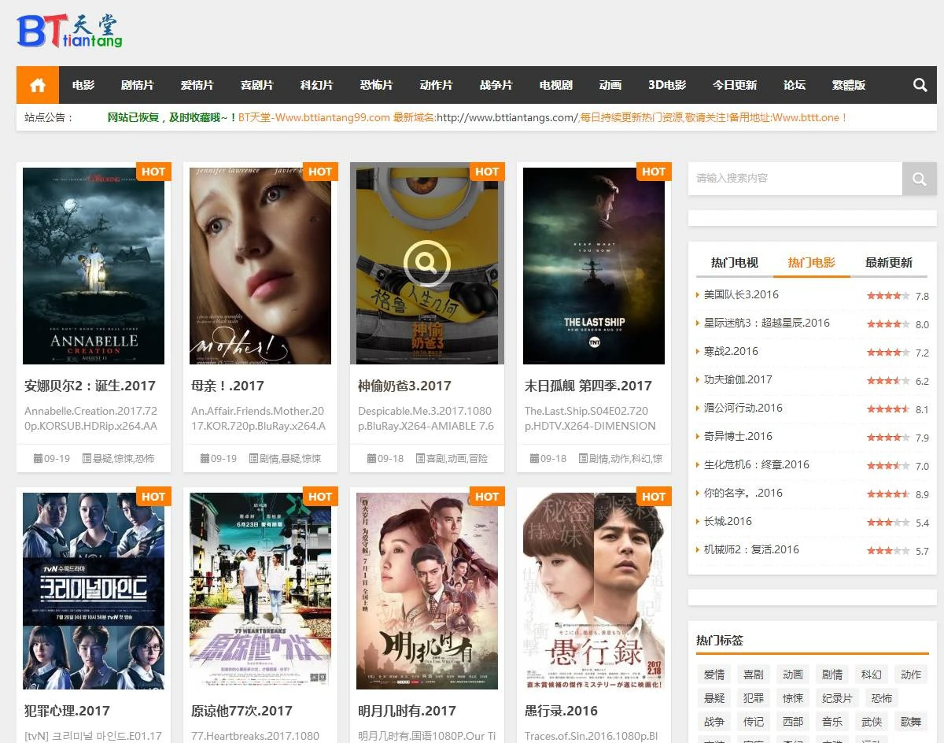This screenshot has width=944, height=743.
Task: Open the 科幻片 category
Action: pyautogui.click(x=317, y=85)
